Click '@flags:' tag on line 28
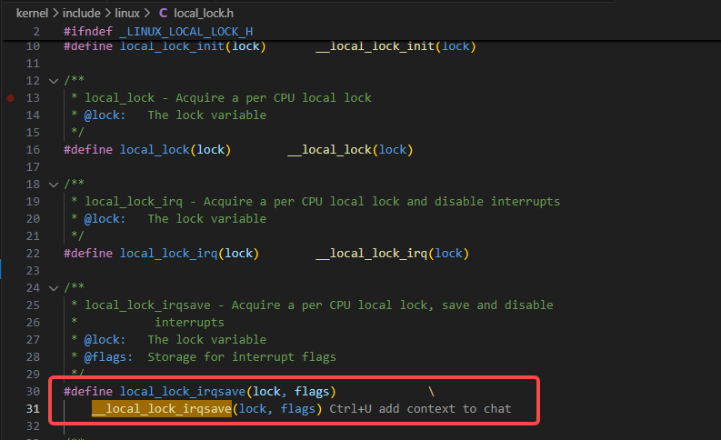 [x=108, y=357]
